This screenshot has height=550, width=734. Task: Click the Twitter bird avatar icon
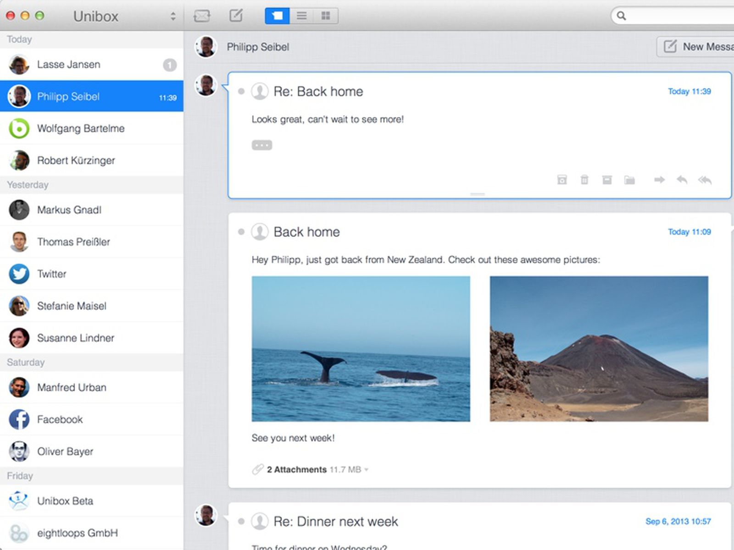pos(19,274)
